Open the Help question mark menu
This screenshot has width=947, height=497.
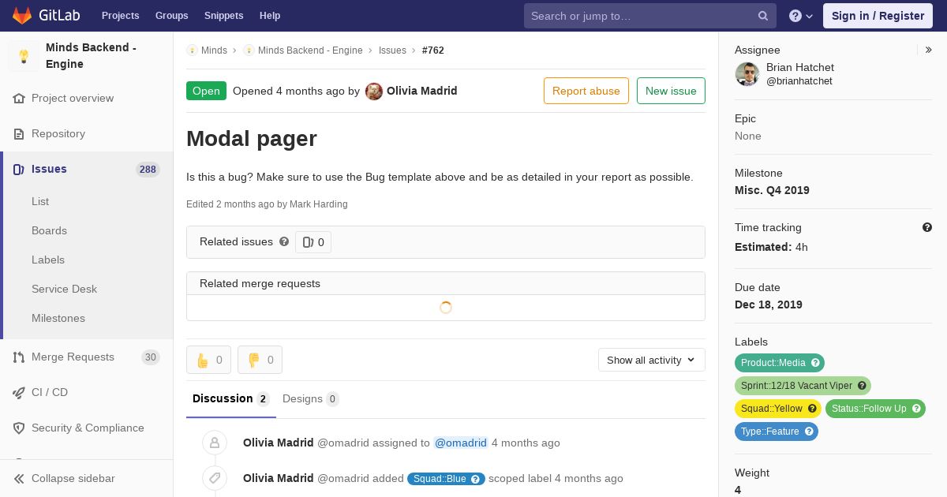[x=801, y=16]
